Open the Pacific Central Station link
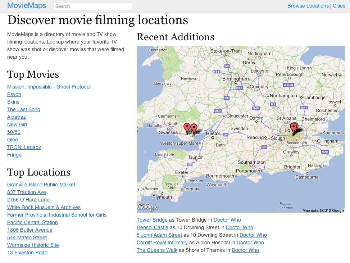 (32, 223)
